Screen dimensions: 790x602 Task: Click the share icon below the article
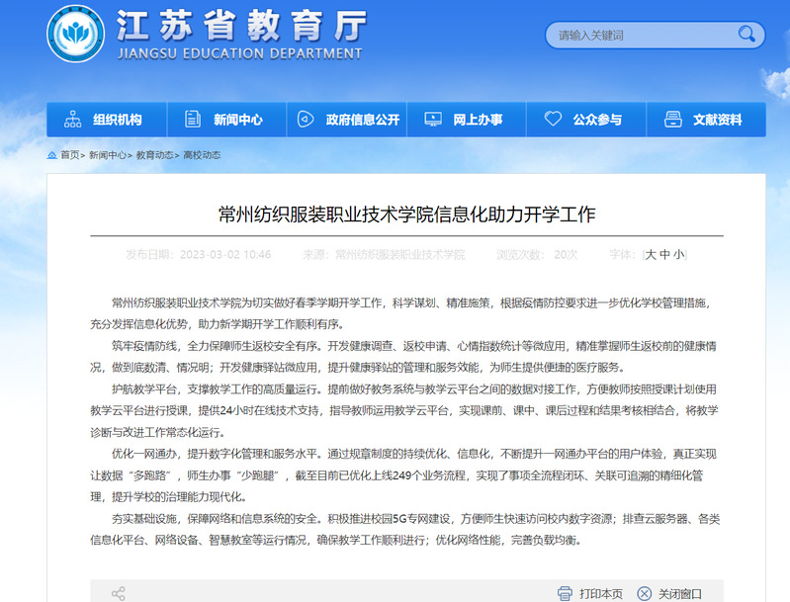tap(119, 593)
